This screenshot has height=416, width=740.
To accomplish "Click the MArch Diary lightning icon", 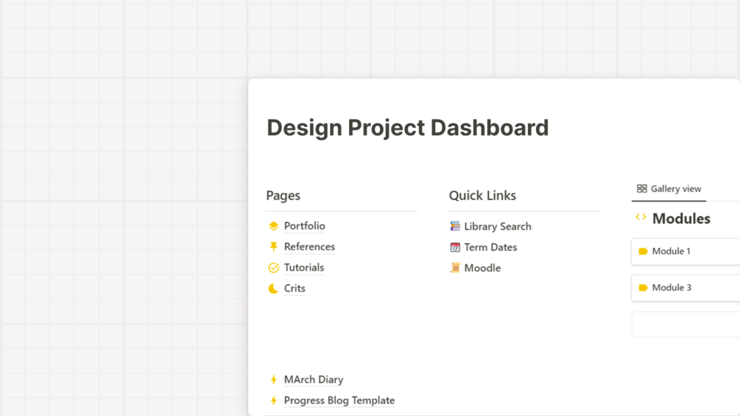I will pyautogui.click(x=273, y=380).
